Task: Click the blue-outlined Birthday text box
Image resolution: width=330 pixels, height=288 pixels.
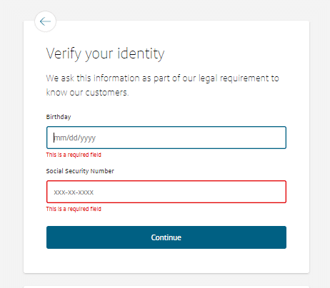Action: [x=166, y=138]
